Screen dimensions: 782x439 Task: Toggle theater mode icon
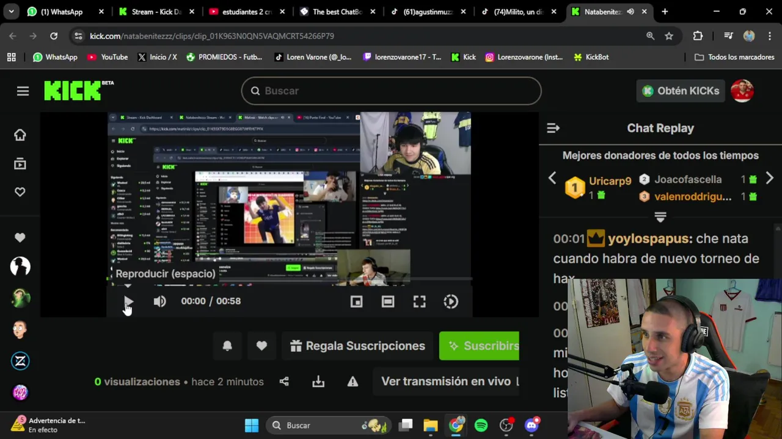[x=388, y=301]
